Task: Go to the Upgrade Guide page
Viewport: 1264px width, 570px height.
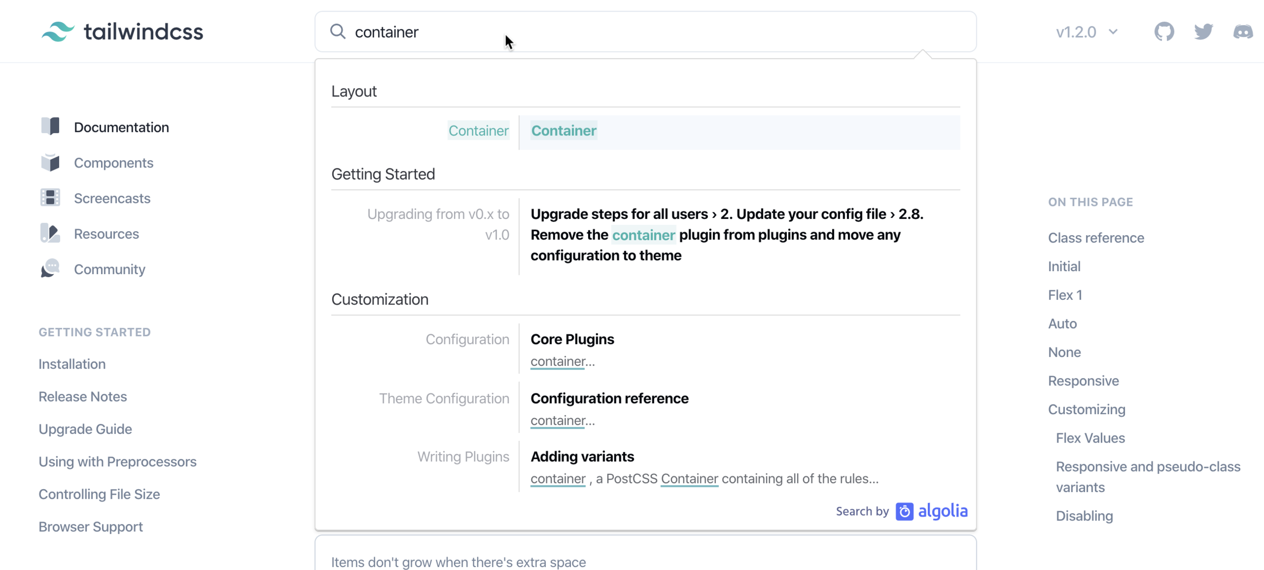Action: 85,429
